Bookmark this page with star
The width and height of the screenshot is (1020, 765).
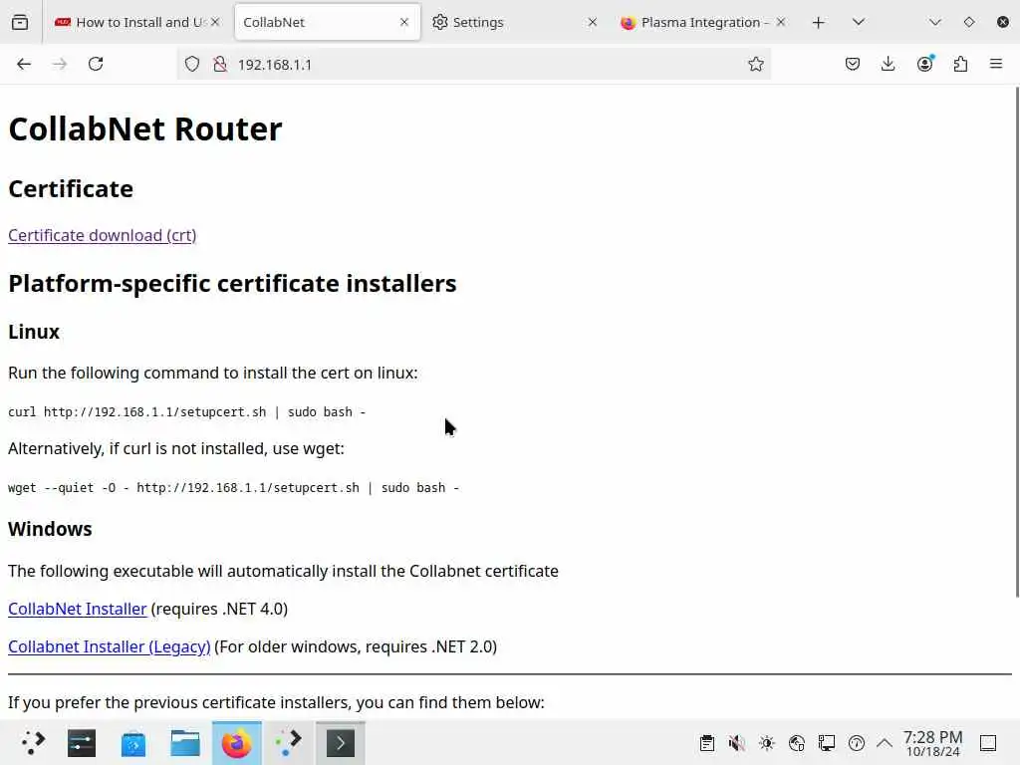click(755, 64)
